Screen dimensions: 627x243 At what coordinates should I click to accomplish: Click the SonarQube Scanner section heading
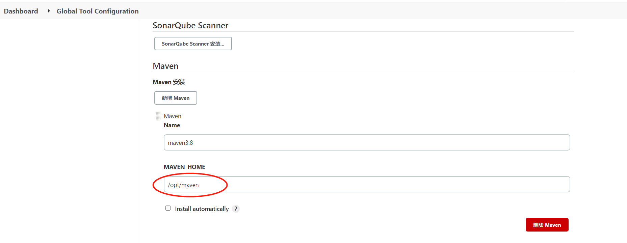coord(190,25)
